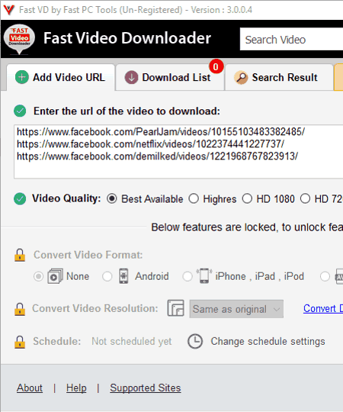Click the Not scheduled yet status text
Viewport: 343px width, 412px height.
click(131, 341)
